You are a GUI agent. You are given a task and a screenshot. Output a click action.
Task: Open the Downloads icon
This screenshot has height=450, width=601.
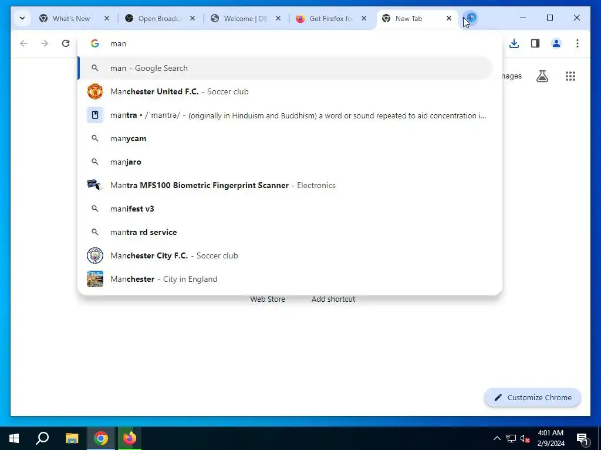tap(514, 43)
